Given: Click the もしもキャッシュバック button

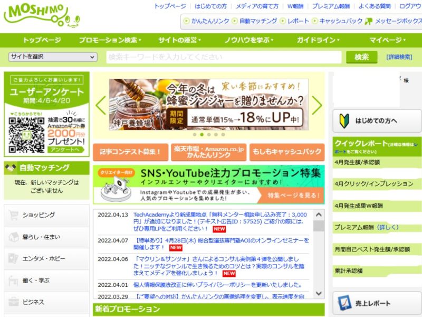Looking at the screenshot, I should [287, 152].
